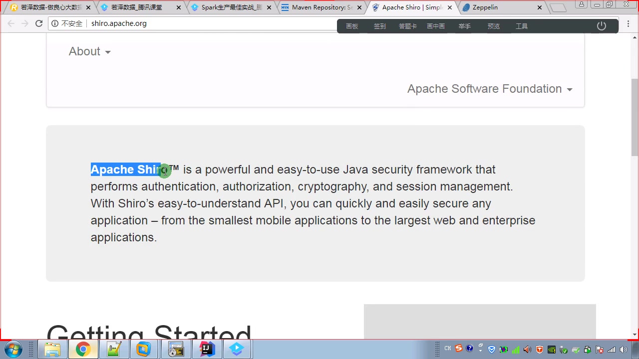
Task: Open the NVIDIA tray icon
Action: (x=552, y=349)
